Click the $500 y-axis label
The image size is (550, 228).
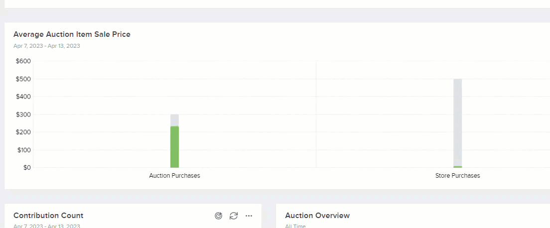tap(23, 79)
